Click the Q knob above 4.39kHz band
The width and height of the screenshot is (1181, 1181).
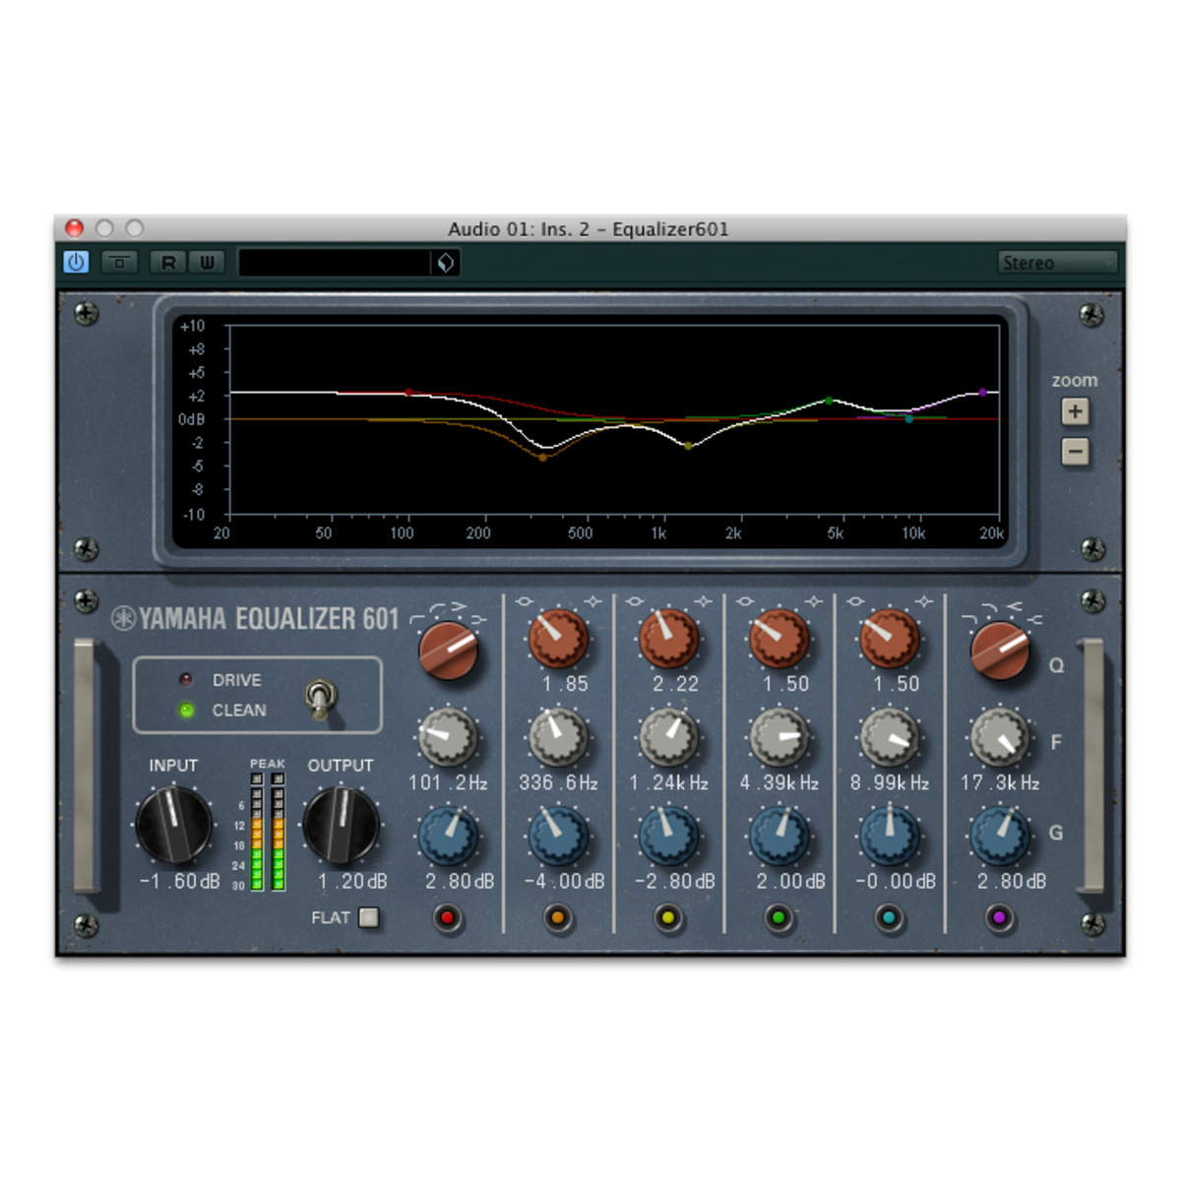pyautogui.click(x=778, y=638)
